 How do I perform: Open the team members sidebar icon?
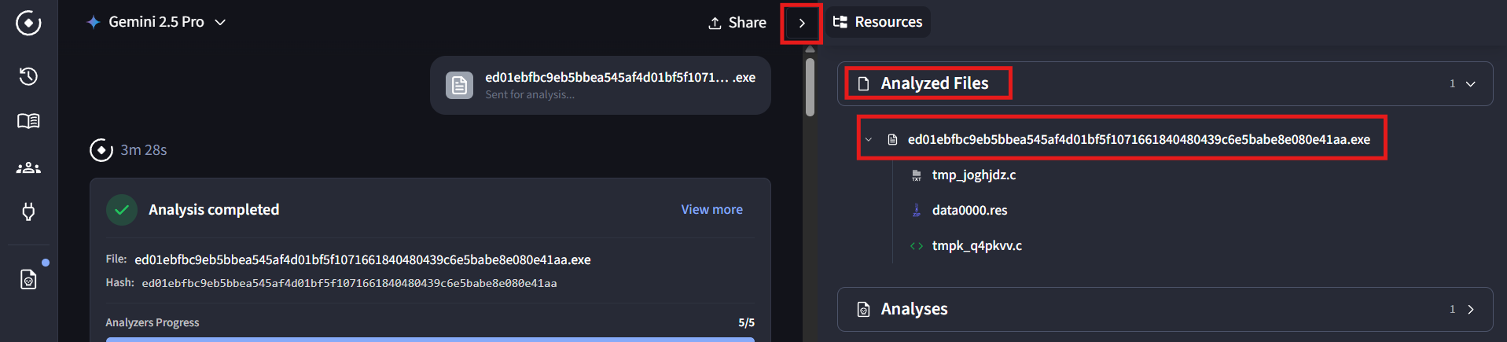point(28,167)
